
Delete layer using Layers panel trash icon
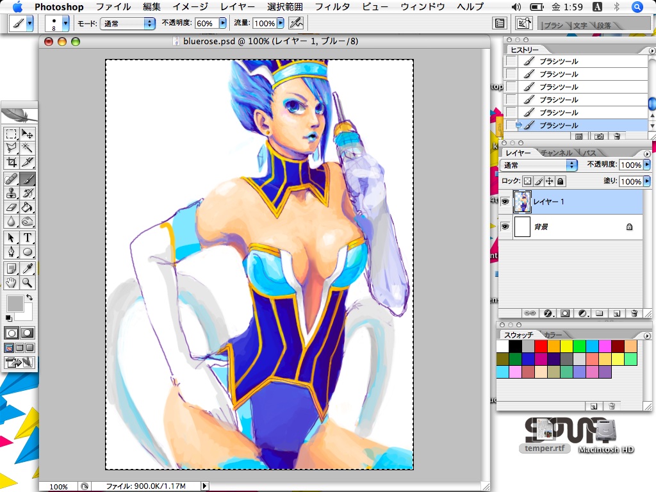[634, 313]
